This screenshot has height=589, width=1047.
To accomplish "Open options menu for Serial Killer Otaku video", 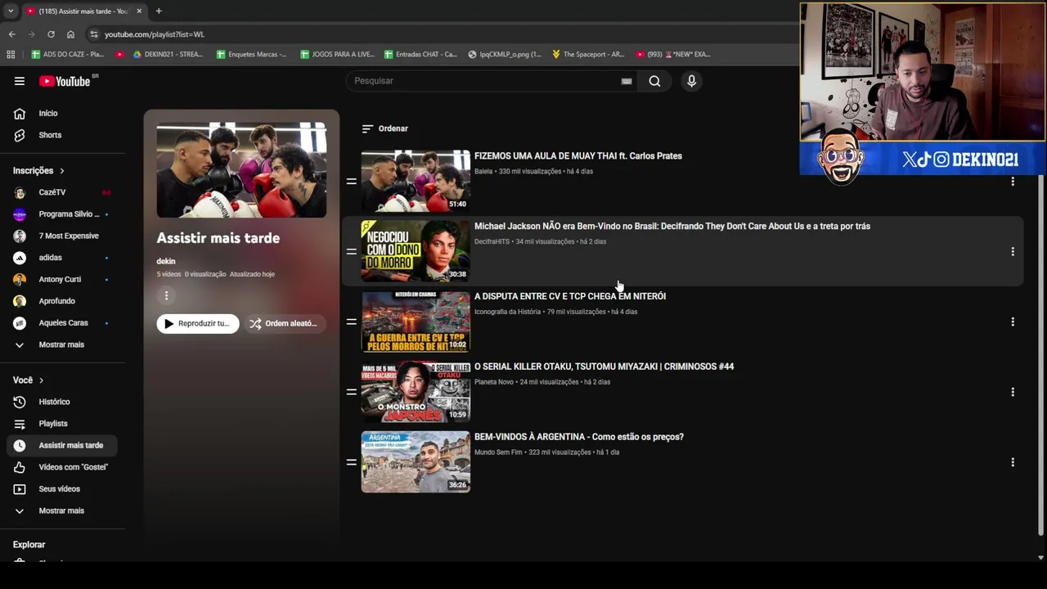I will pyautogui.click(x=1013, y=392).
